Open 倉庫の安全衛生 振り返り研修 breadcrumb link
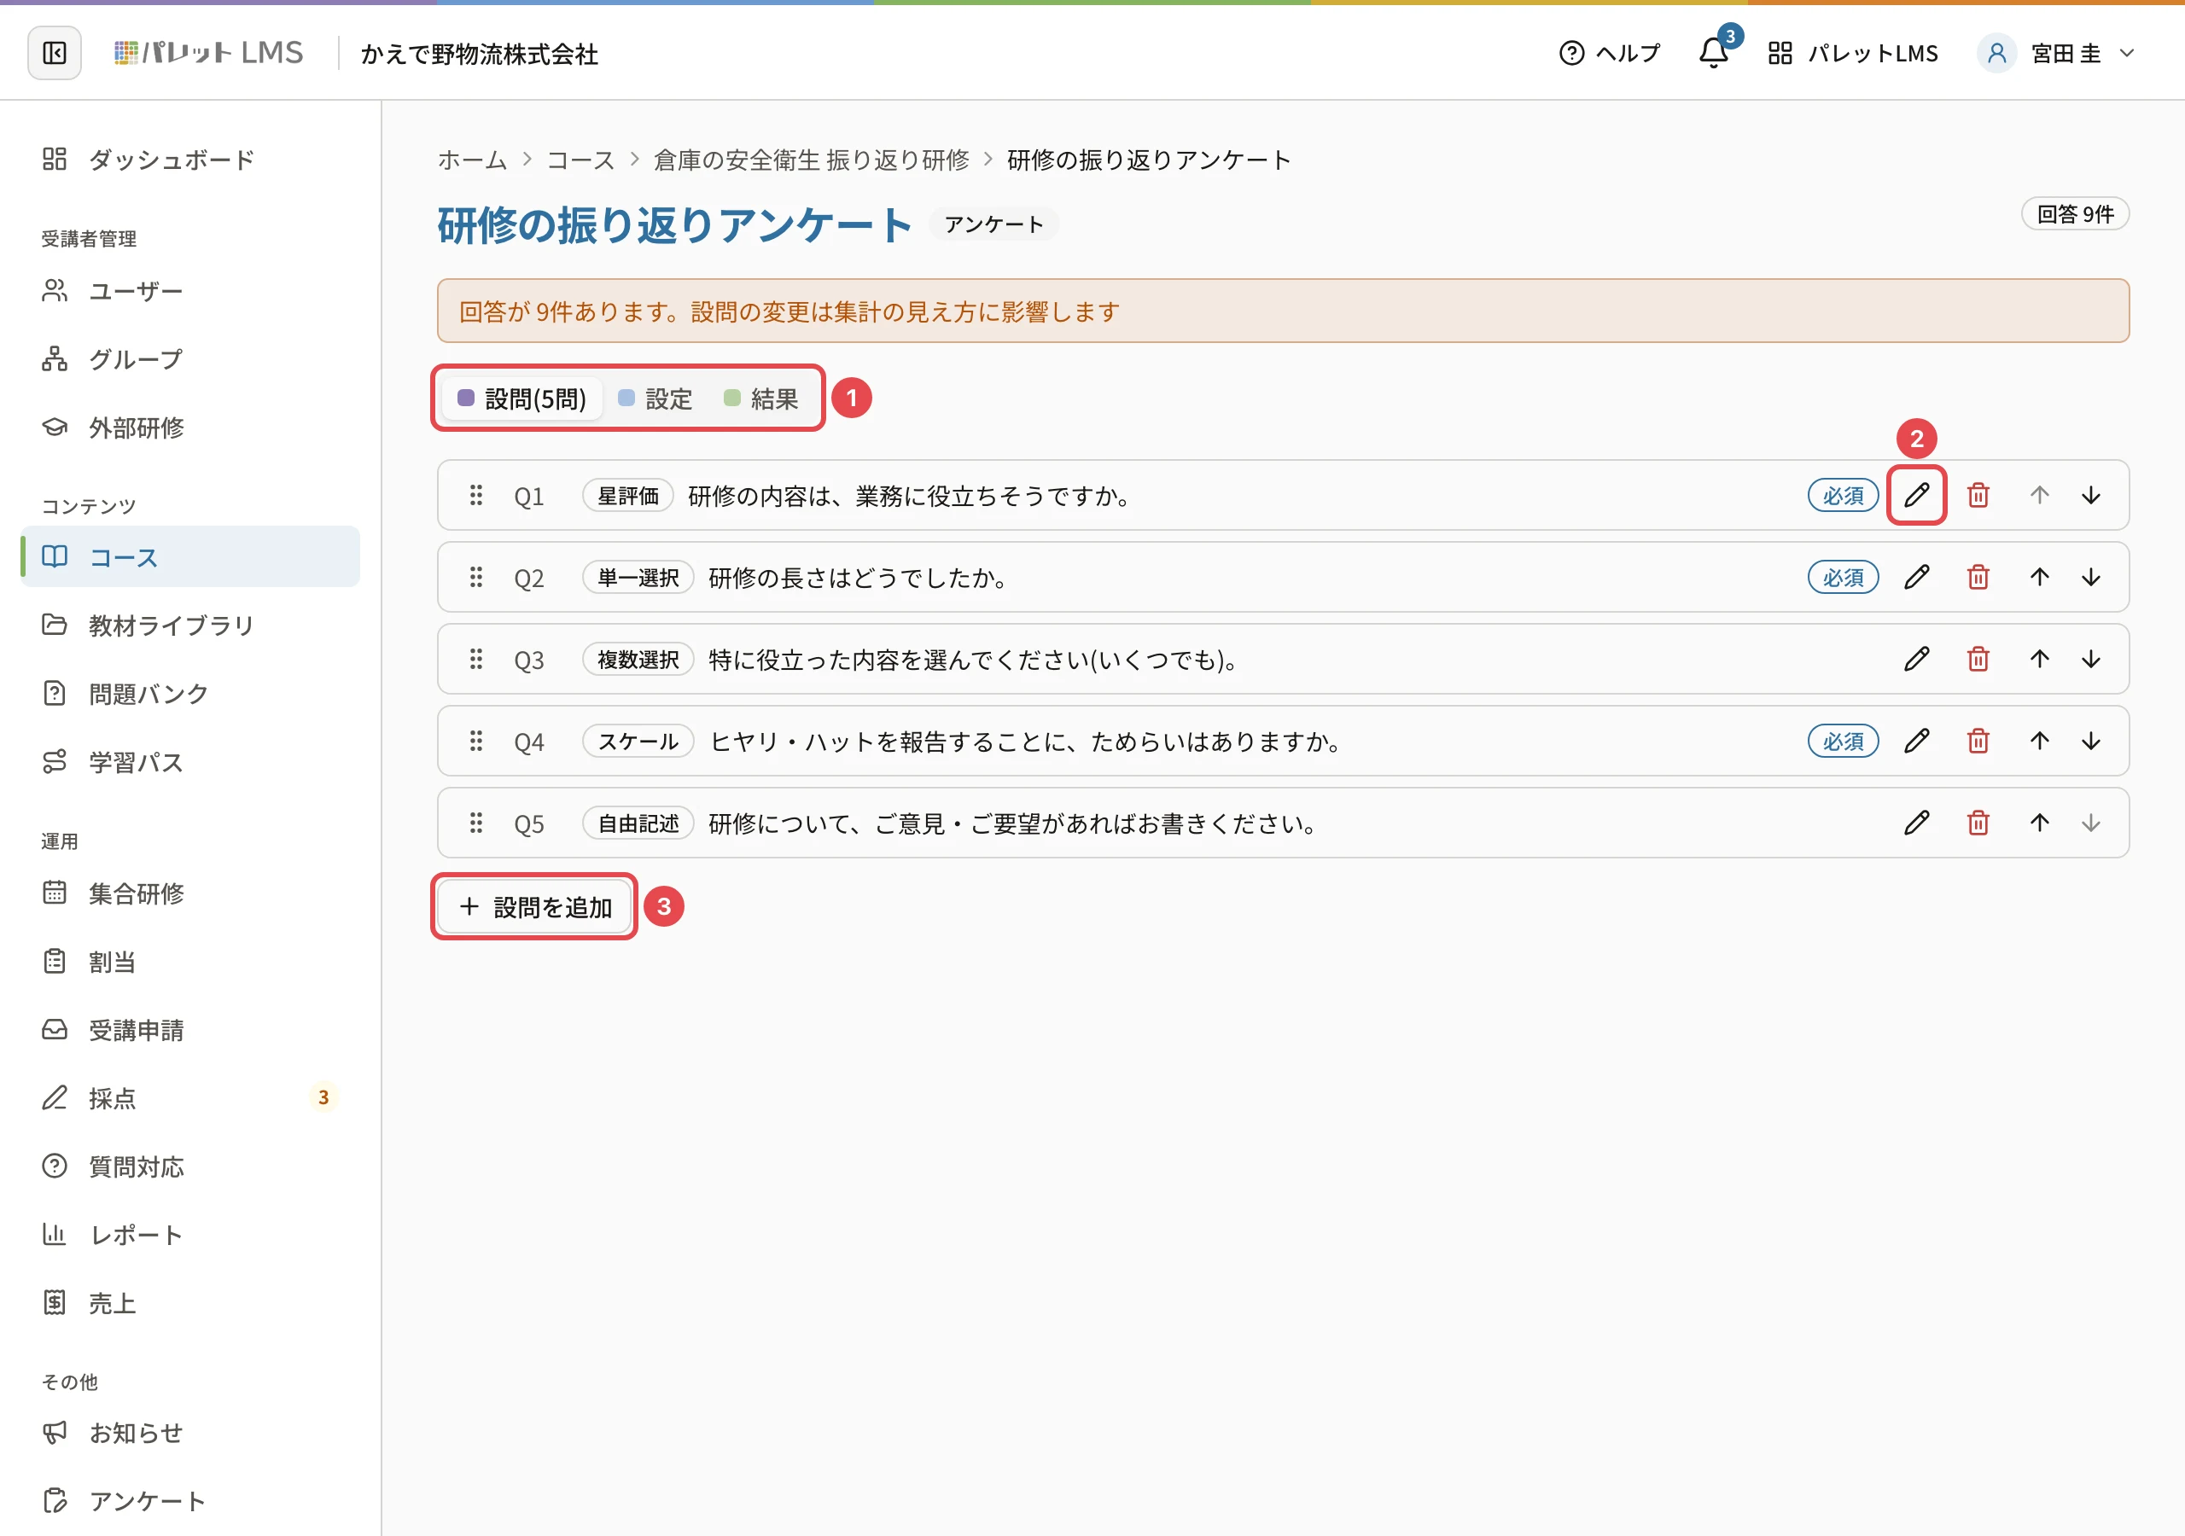2185x1536 pixels. coord(812,160)
